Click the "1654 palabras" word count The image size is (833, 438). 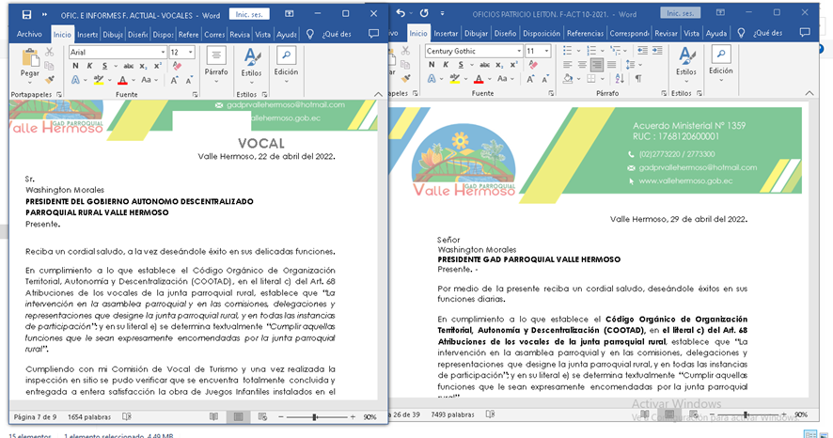pyautogui.click(x=89, y=415)
